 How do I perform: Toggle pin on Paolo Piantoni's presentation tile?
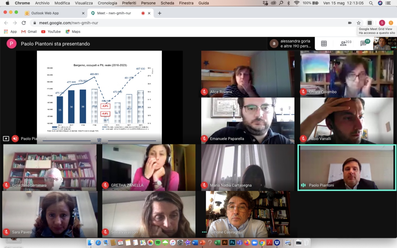[6, 139]
